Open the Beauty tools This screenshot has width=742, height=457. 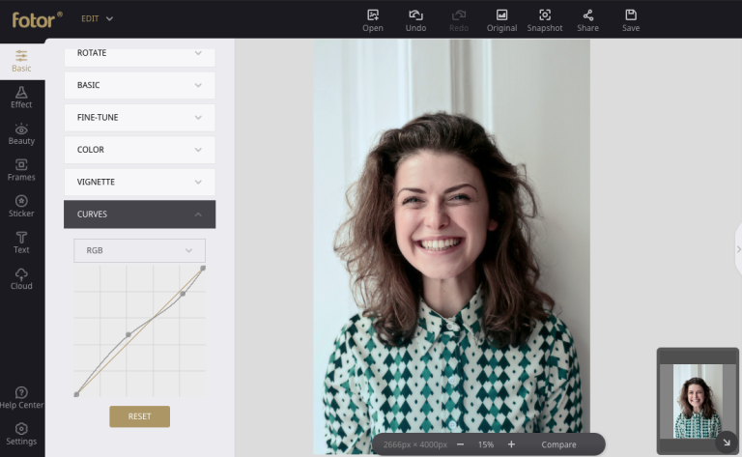[22, 134]
